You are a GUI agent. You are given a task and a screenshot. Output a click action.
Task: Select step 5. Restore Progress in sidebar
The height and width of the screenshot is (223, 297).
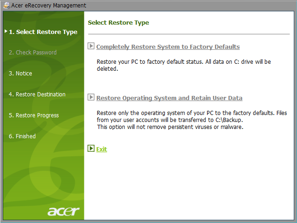[x=34, y=115]
